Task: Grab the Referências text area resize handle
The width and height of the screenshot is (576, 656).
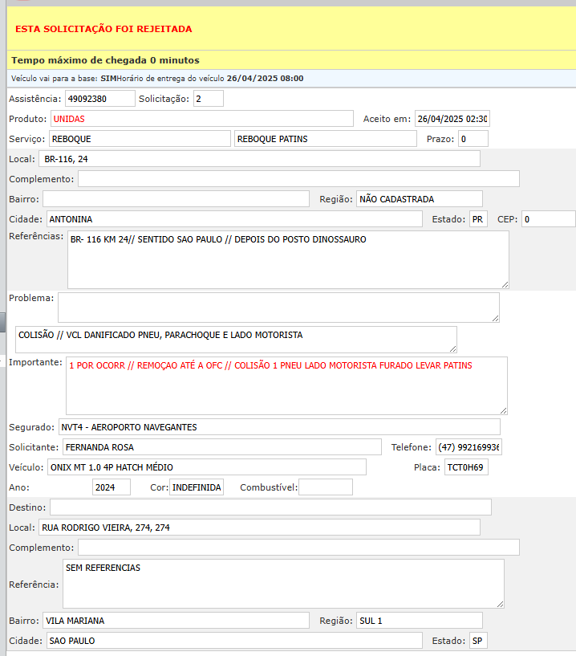Action: tap(505, 285)
